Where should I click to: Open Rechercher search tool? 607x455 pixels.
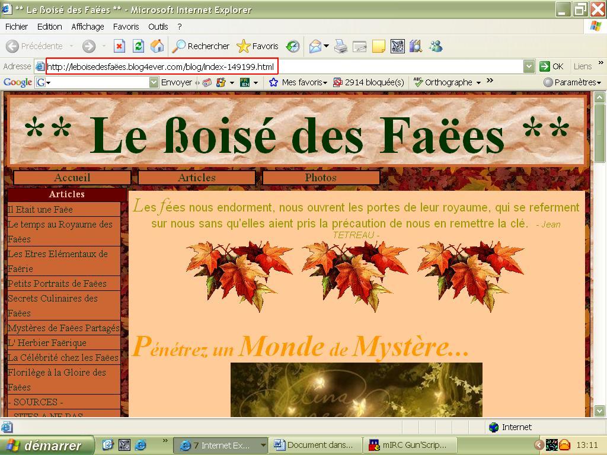tap(201, 46)
